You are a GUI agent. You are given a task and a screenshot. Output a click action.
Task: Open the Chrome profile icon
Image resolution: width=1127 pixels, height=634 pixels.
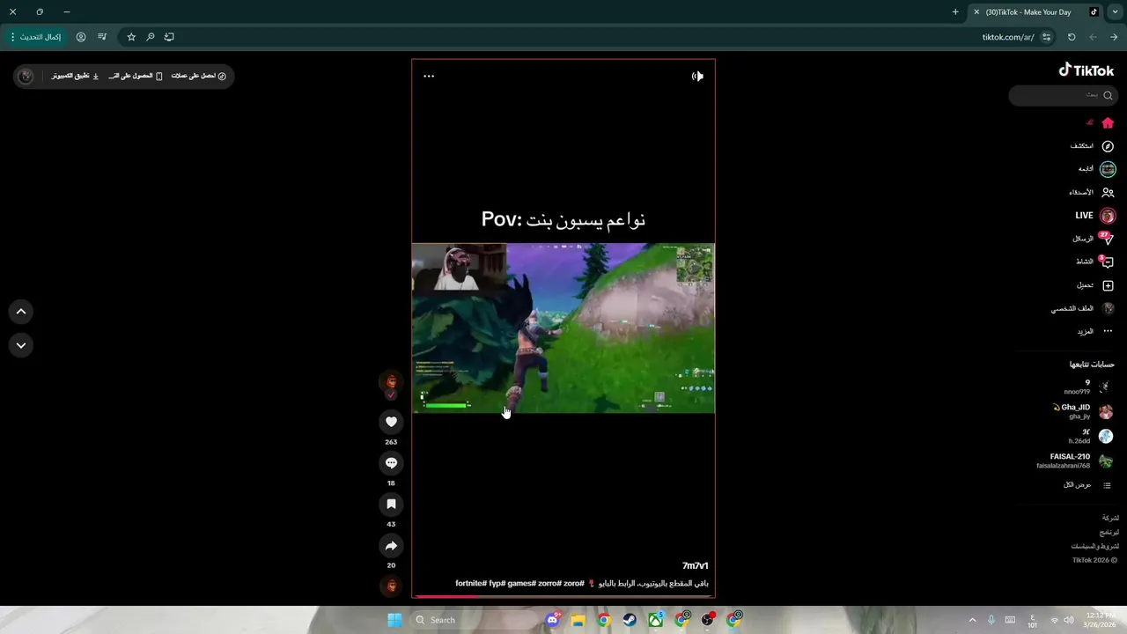click(x=81, y=37)
